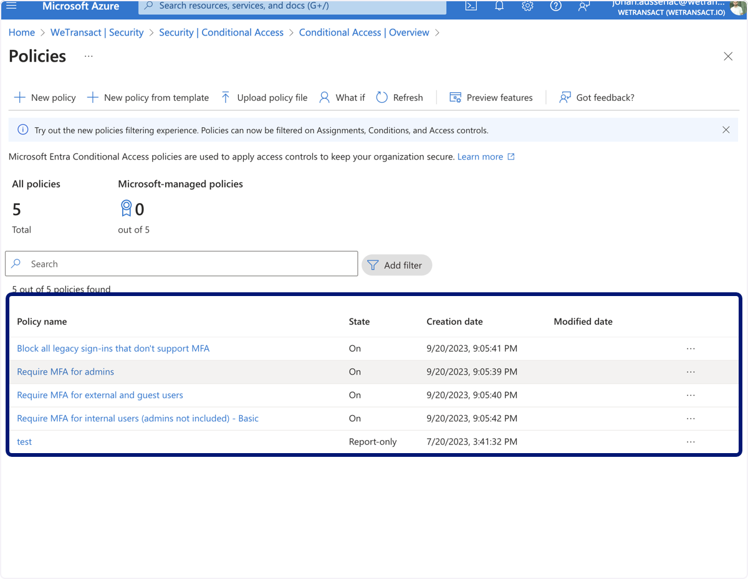This screenshot has width=748, height=579.
Task: Open more options for Block all legacy sign-ins
Action: (x=691, y=348)
